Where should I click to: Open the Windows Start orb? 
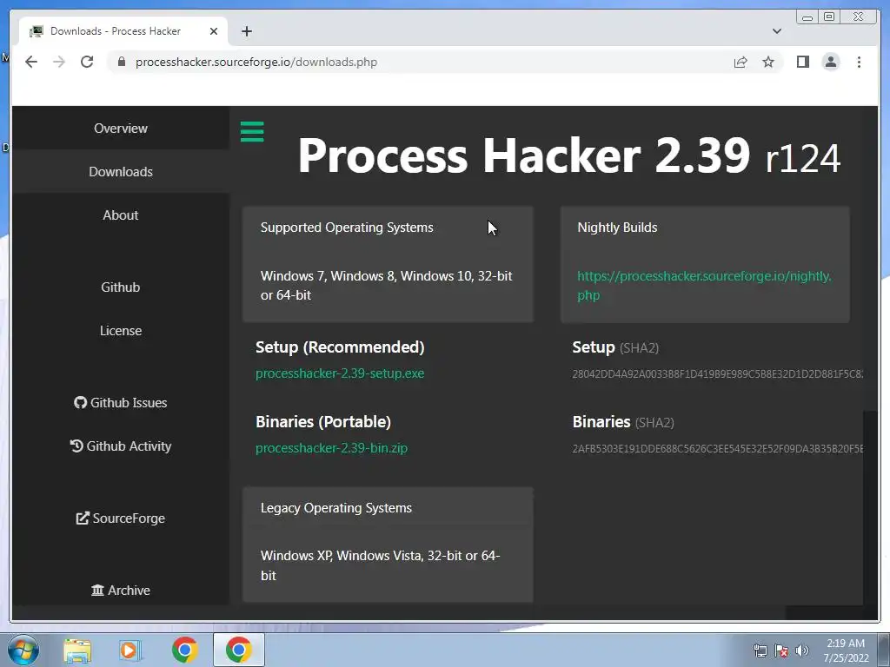tap(23, 650)
